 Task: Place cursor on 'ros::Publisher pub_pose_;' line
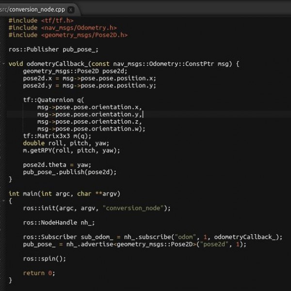(x=53, y=49)
